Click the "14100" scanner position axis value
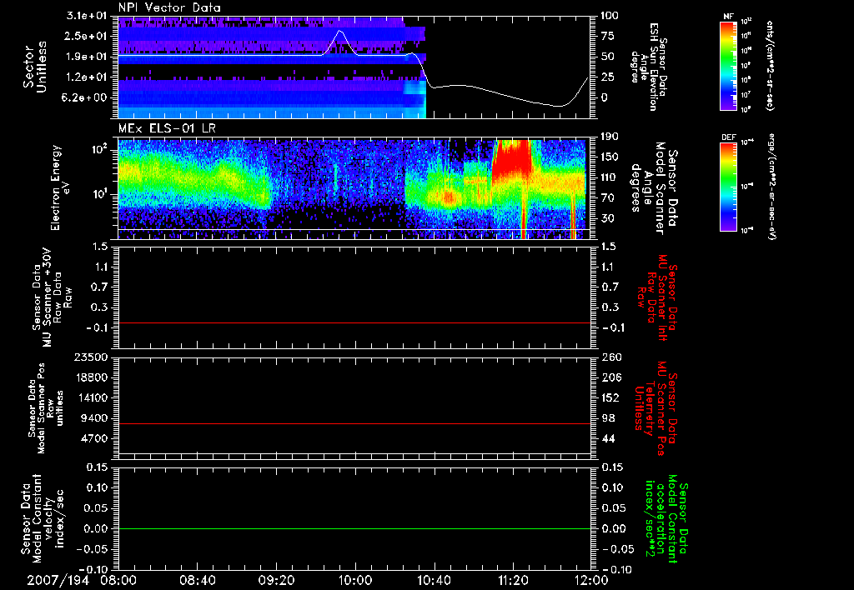The height and width of the screenshot is (590, 854). (92, 397)
